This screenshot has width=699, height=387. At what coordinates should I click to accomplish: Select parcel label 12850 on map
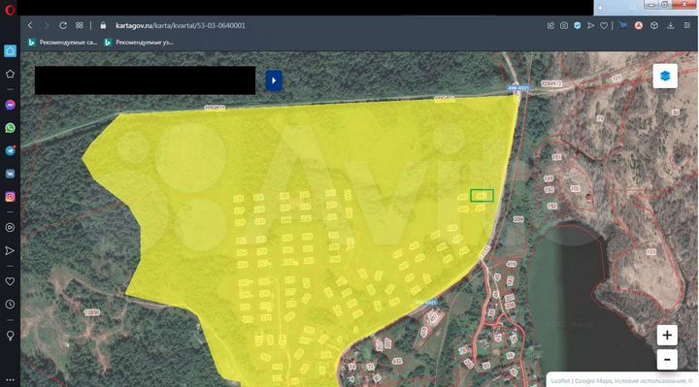coord(92,312)
